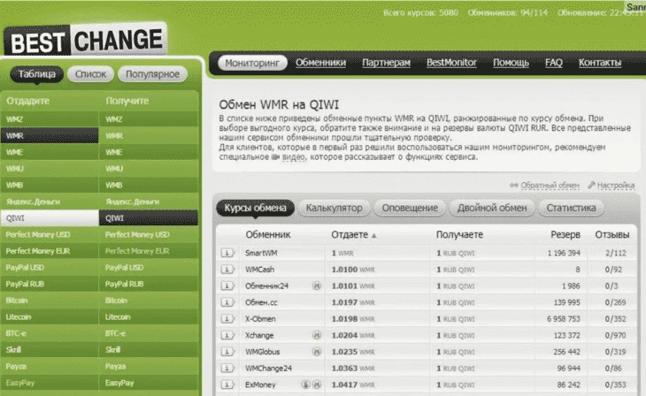The height and width of the screenshot is (396, 646).
Task: Select Калькулятор tab
Action: pyautogui.click(x=335, y=208)
